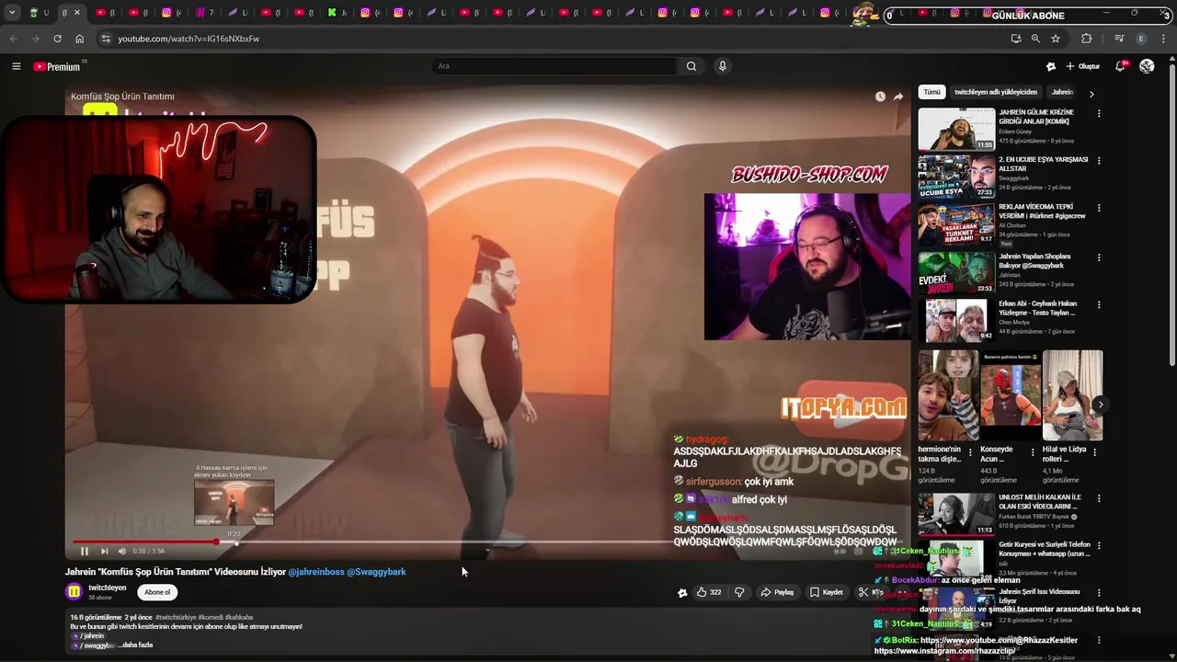This screenshot has height=662, width=1177.
Task: Pause the playing video
Action: (84, 551)
